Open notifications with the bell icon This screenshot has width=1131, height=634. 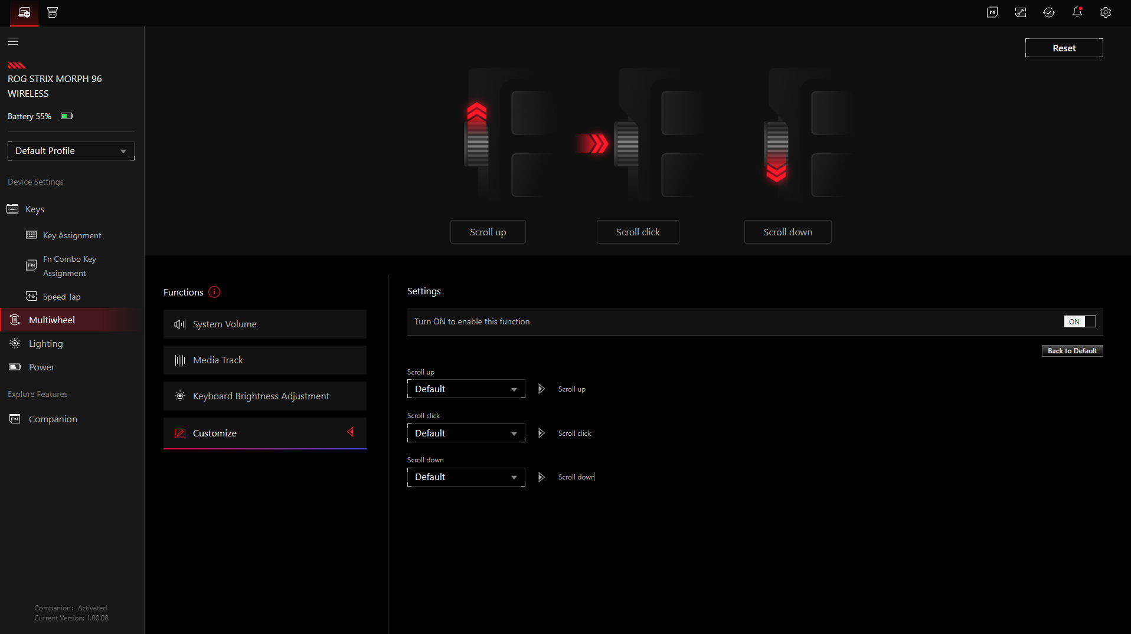point(1077,12)
